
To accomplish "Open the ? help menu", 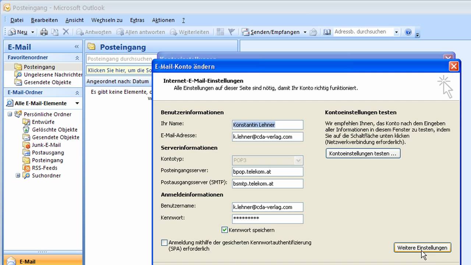I will click(x=183, y=20).
